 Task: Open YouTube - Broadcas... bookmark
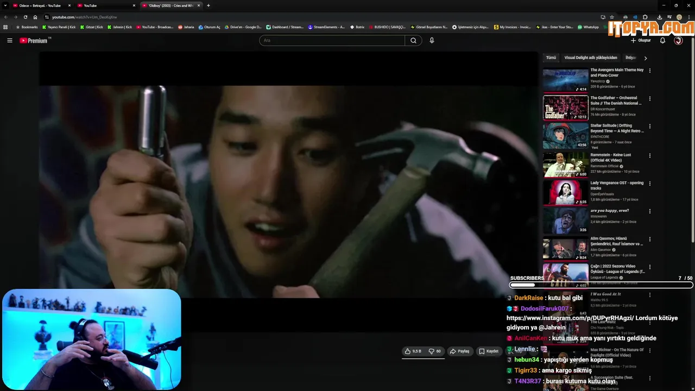point(155,27)
